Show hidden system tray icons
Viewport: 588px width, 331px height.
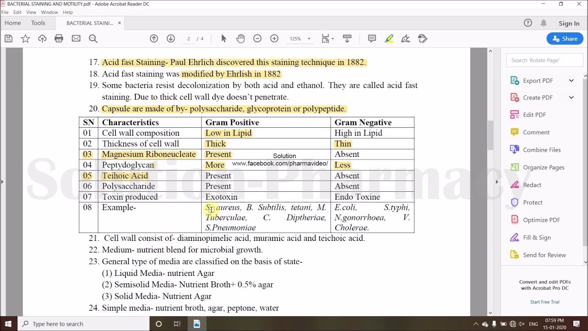(475, 324)
